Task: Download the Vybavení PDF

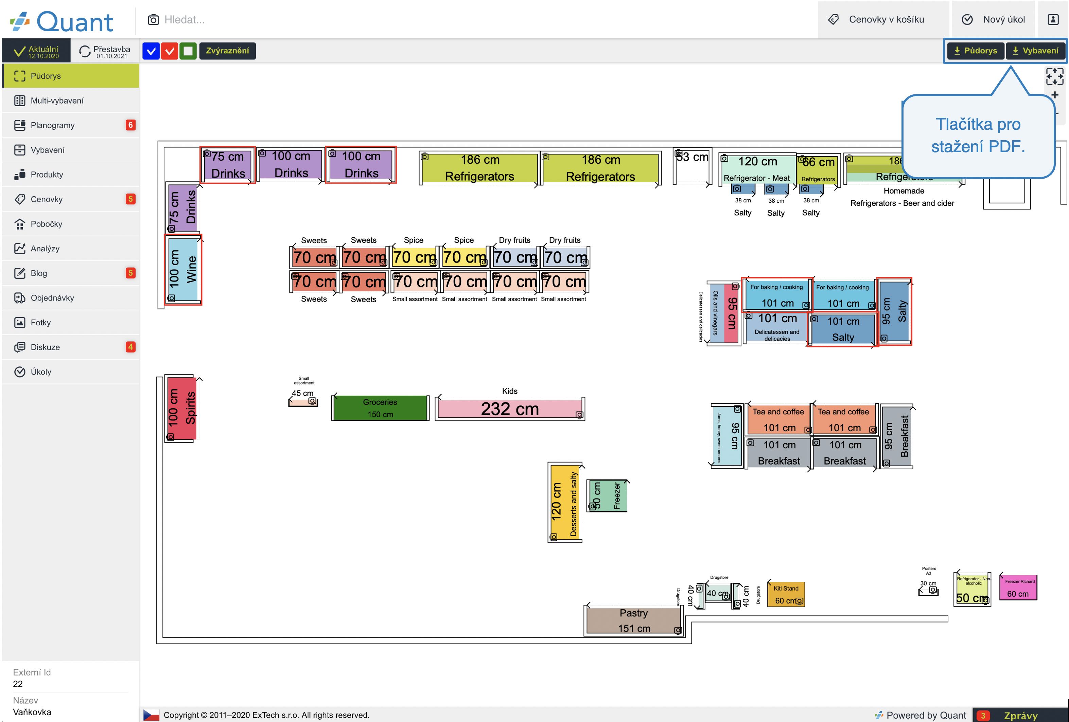Action: pos(1035,51)
